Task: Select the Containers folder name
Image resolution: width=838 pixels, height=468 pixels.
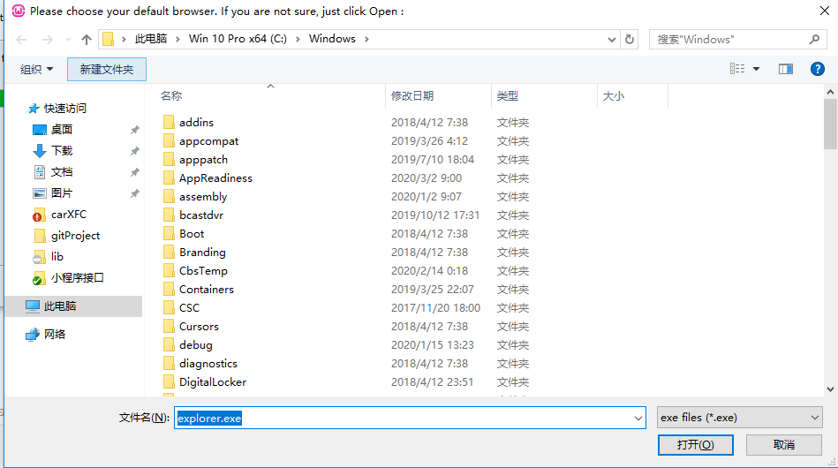Action: click(x=207, y=290)
